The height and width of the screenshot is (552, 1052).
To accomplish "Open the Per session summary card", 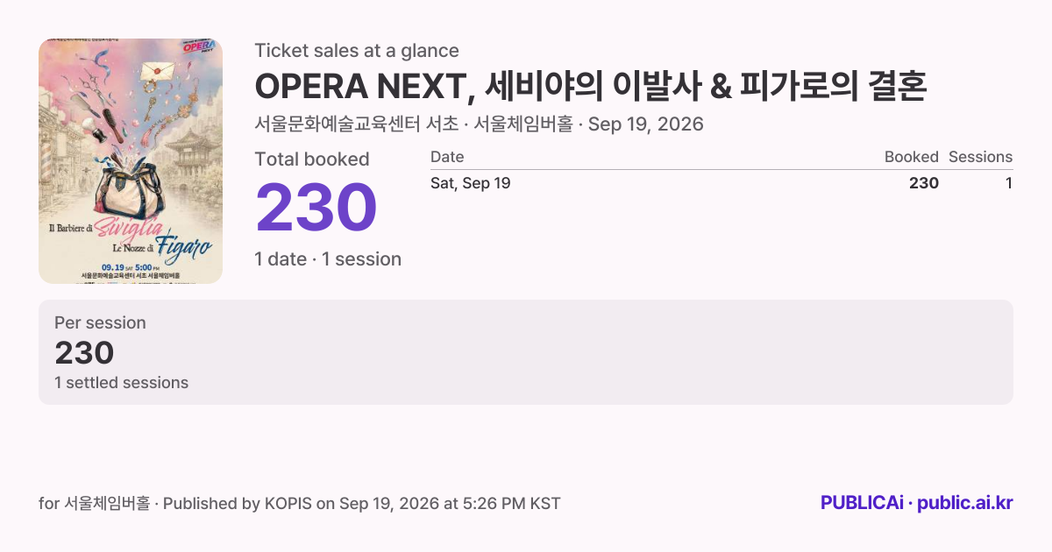I will [x=526, y=352].
